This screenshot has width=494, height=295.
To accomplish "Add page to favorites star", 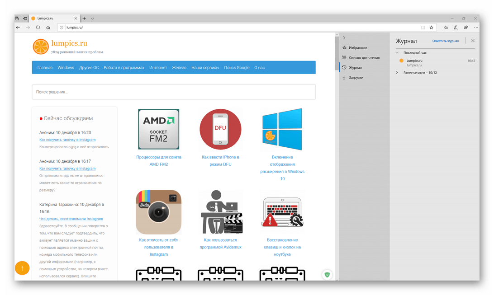I will [431, 28].
